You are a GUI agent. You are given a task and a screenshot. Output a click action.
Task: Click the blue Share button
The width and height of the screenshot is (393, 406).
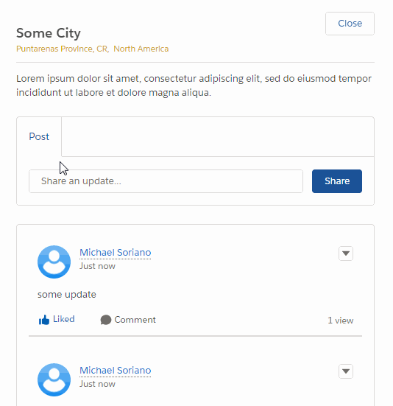(337, 181)
